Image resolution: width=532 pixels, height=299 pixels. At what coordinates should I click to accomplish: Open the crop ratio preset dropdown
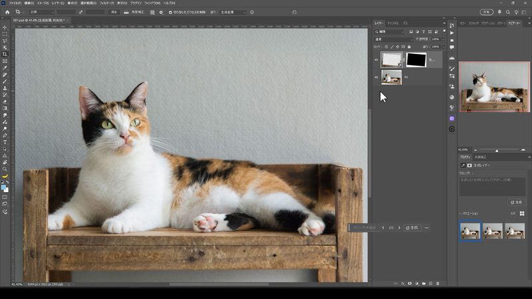[42, 12]
